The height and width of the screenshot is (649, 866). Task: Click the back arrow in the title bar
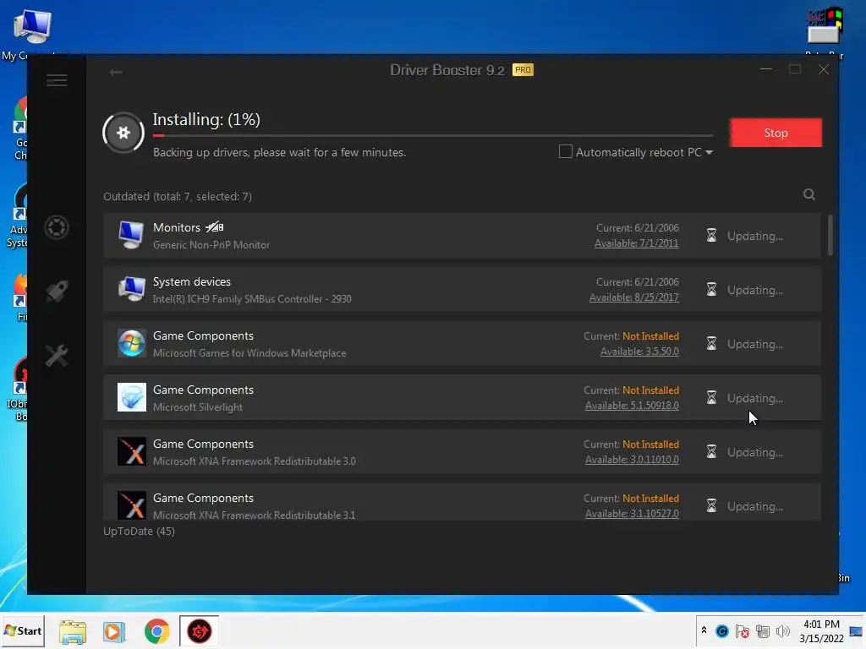click(x=115, y=73)
